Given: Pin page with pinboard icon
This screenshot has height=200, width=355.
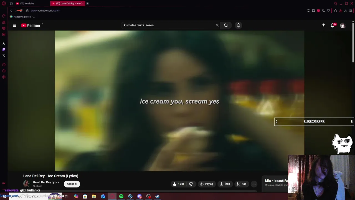Looking at the screenshot, I should tap(308, 11).
